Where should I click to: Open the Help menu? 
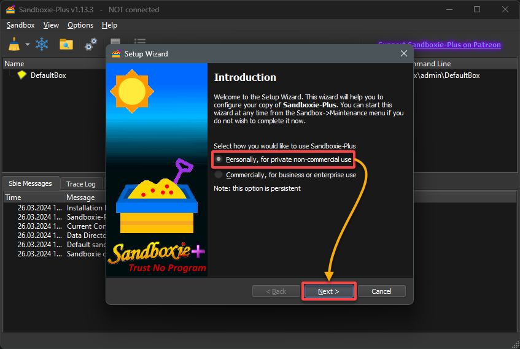point(109,25)
